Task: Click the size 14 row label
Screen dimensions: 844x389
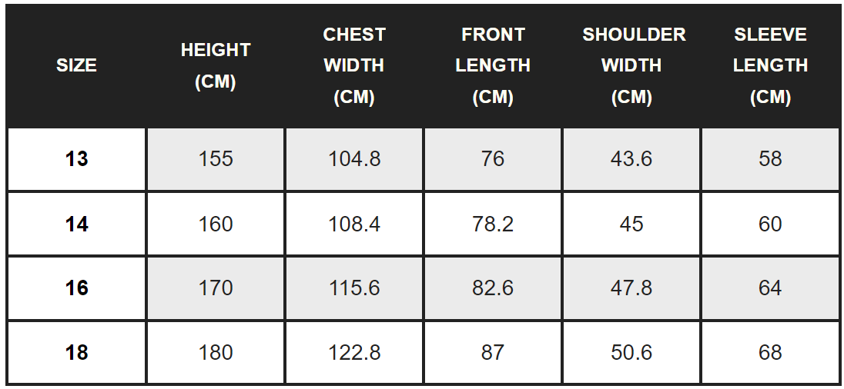Action: coord(76,224)
